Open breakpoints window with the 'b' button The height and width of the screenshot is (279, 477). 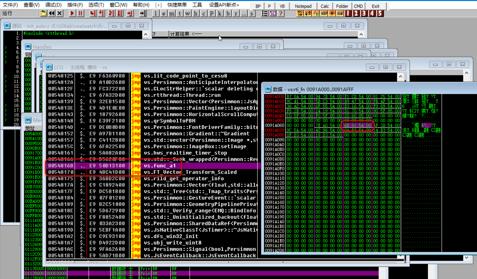[228, 13]
